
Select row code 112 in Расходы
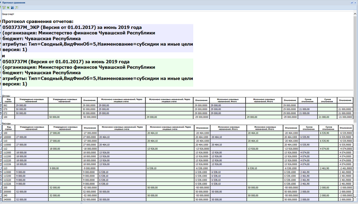pos(9,149)
